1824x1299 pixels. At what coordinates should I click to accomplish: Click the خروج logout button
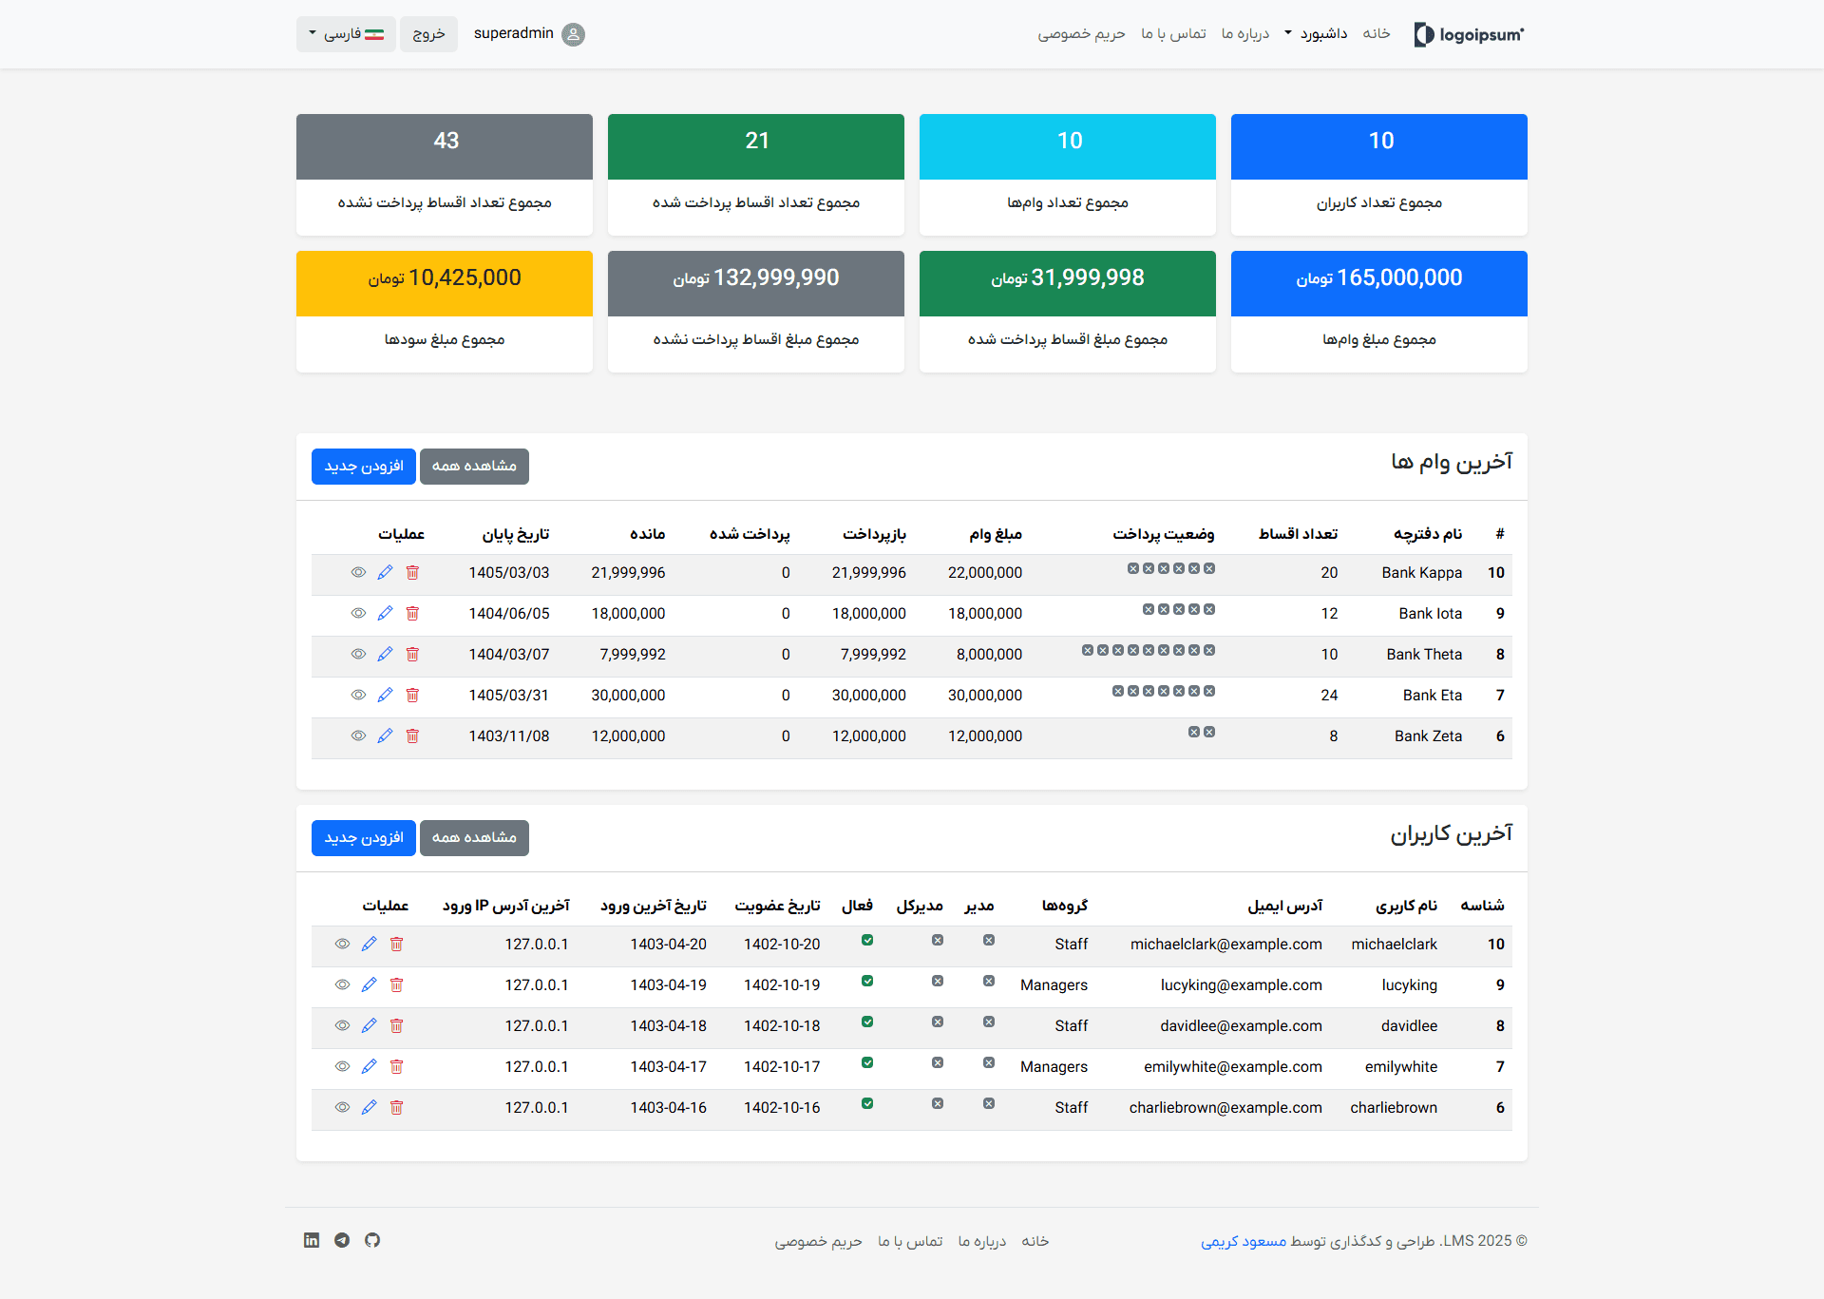(x=428, y=34)
